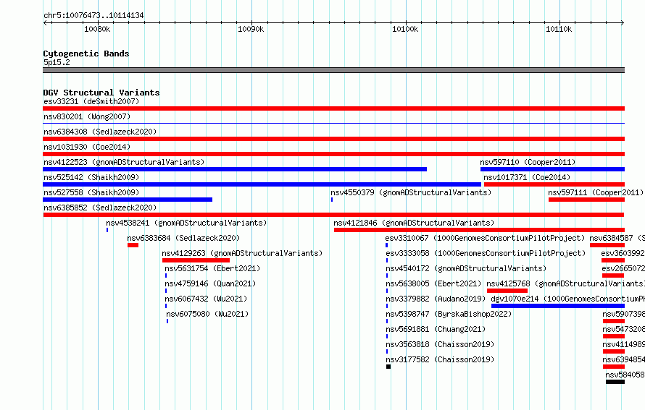Select the DGV Structural Variants track heading
This screenshot has width=645, height=410.
(x=101, y=93)
